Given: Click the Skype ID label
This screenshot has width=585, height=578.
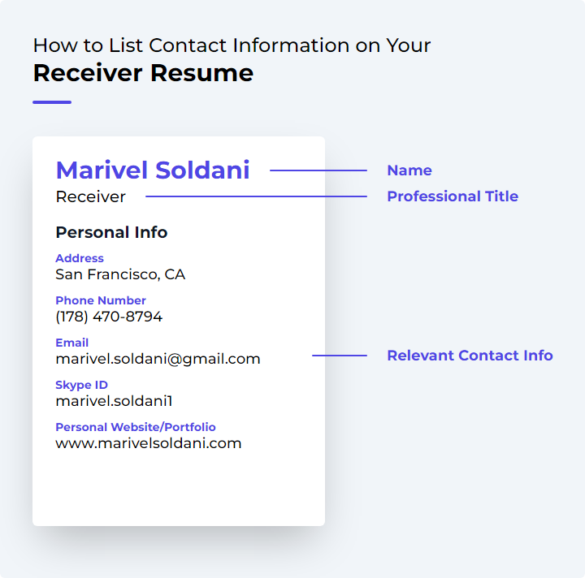Looking at the screenshot, I should (82, 385).
